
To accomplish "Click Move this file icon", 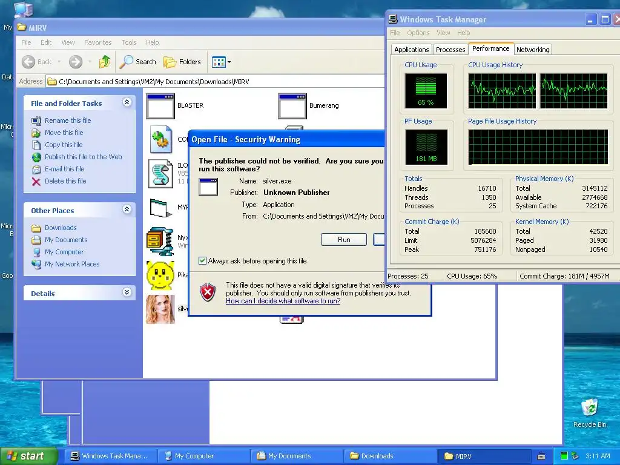I will point(36,133).
